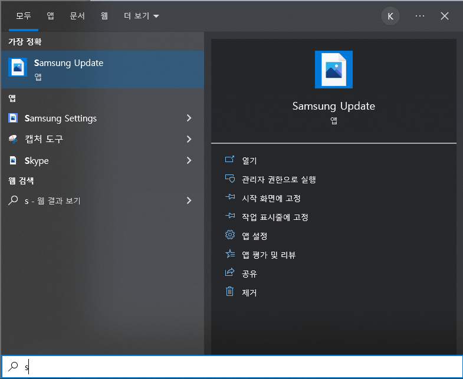Screen dimensions: 463x379
Task: Select 제거 to uninstall the app
Action: click(249, 293)
